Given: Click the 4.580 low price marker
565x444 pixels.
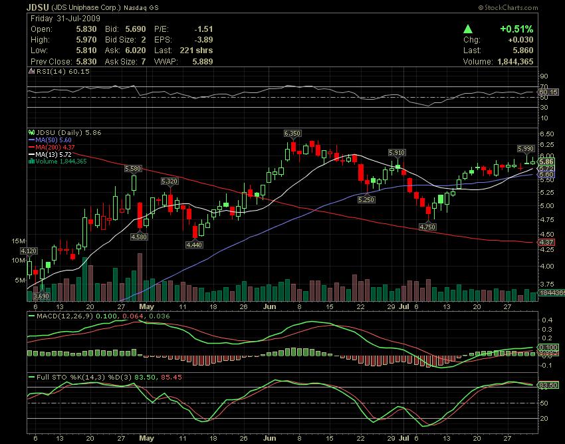Looking at the screenshot, I should 139,237.
